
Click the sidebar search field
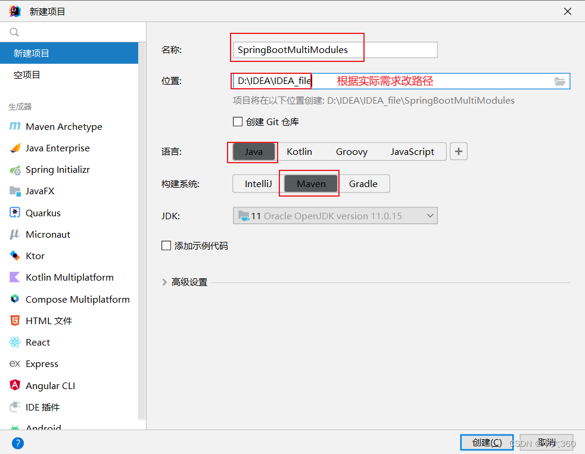73,32
